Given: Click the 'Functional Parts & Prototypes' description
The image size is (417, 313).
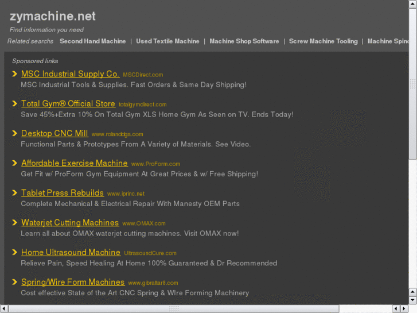Looking at the screenshot, I should click(135, 144).
